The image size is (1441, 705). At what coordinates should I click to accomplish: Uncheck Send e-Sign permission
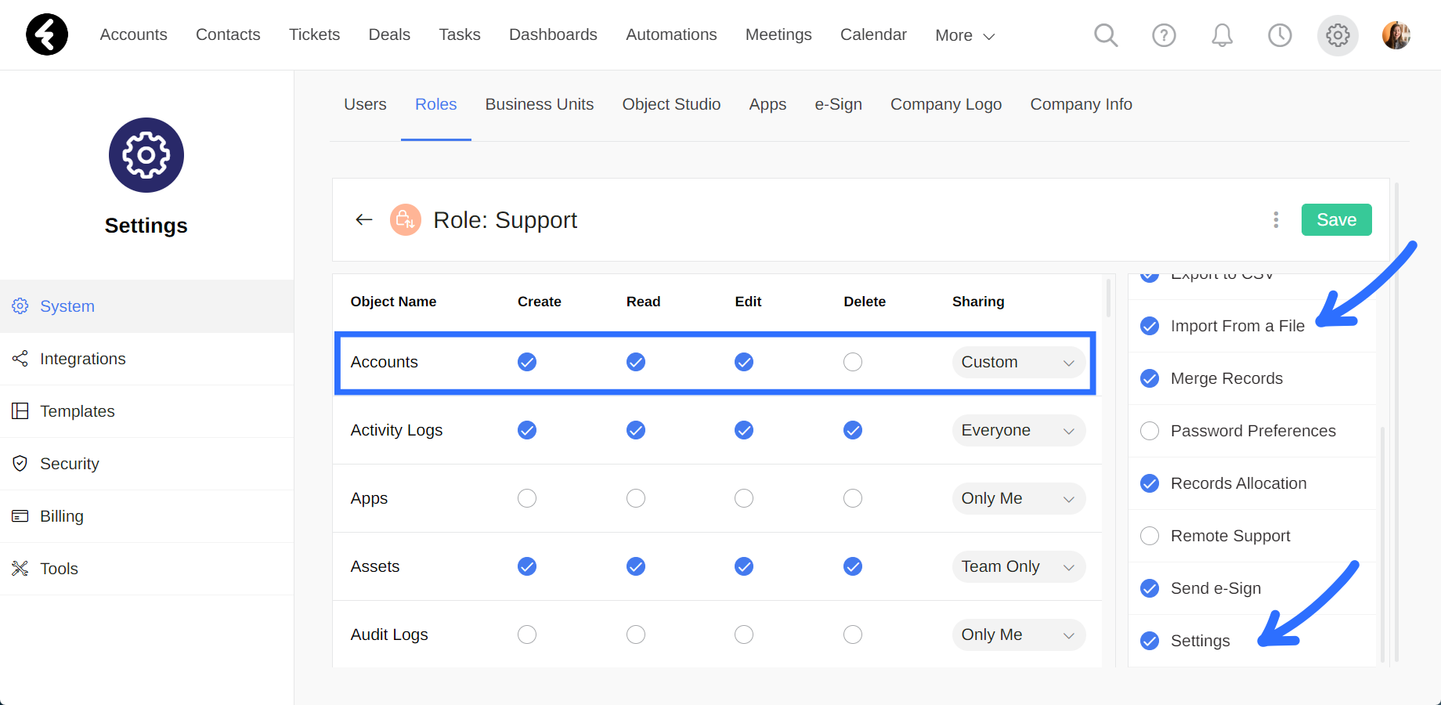click(1150, 588)
